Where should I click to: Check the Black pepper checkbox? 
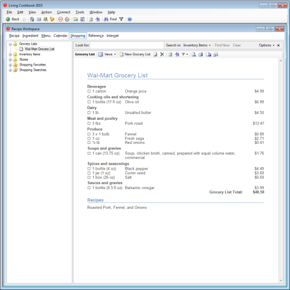(x=89, y=169)
